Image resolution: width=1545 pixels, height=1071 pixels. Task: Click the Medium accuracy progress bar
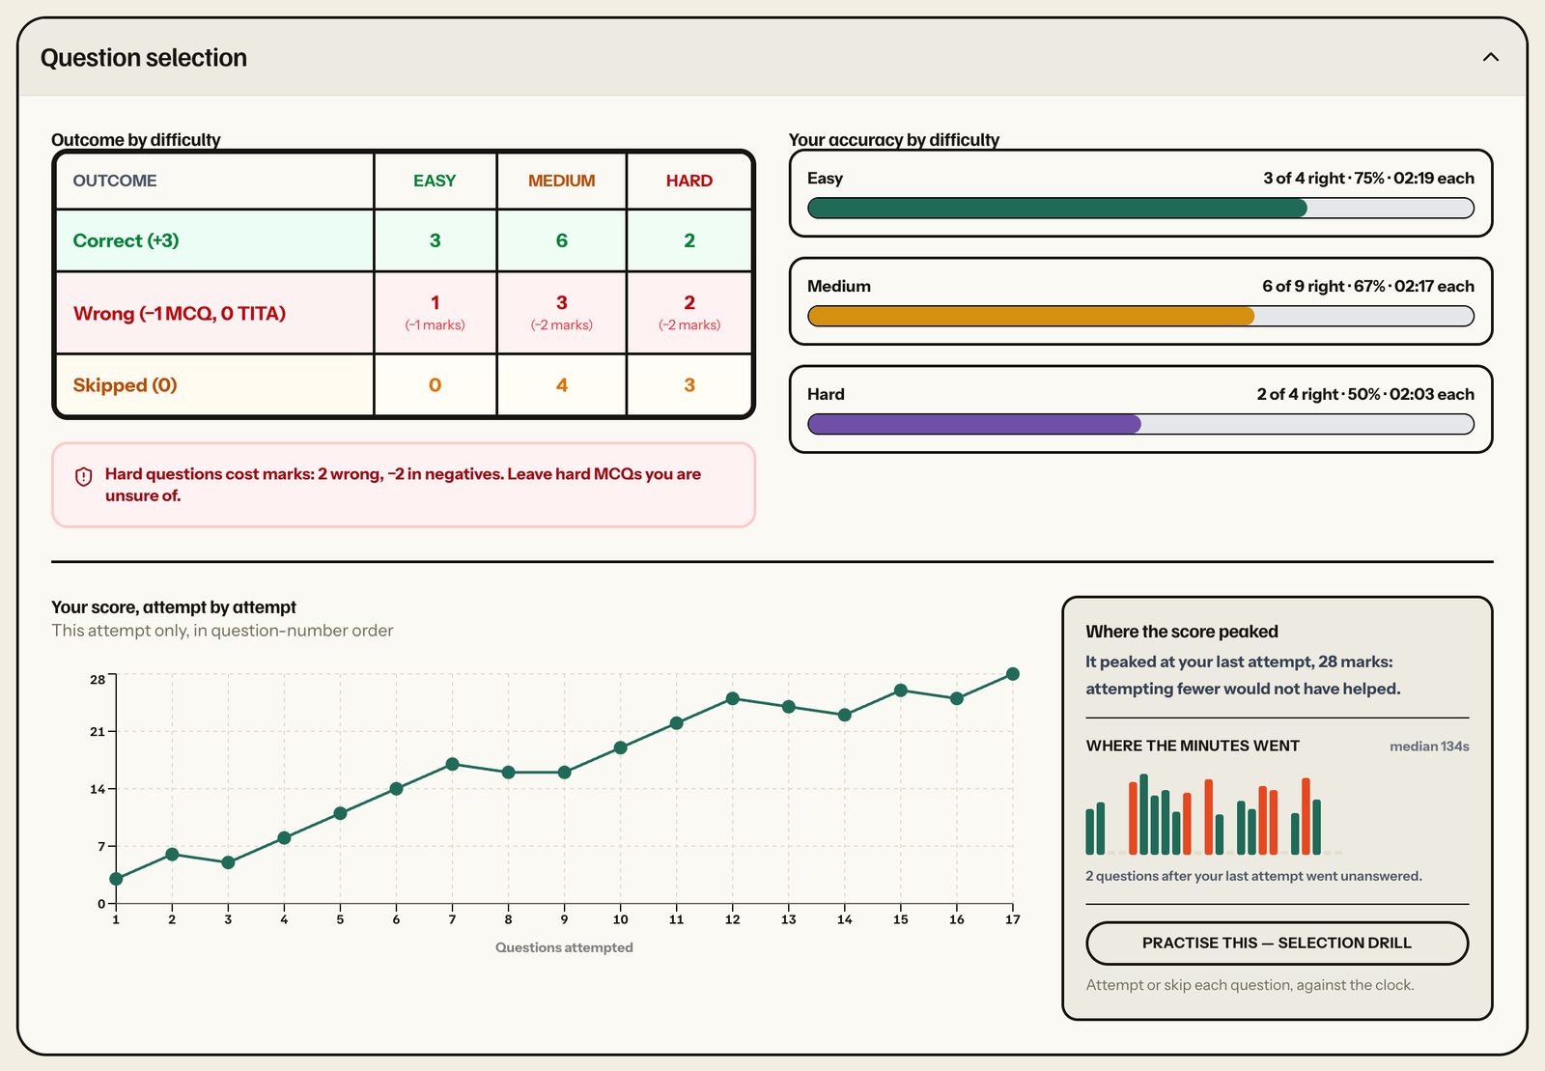tap(1140, 316)
